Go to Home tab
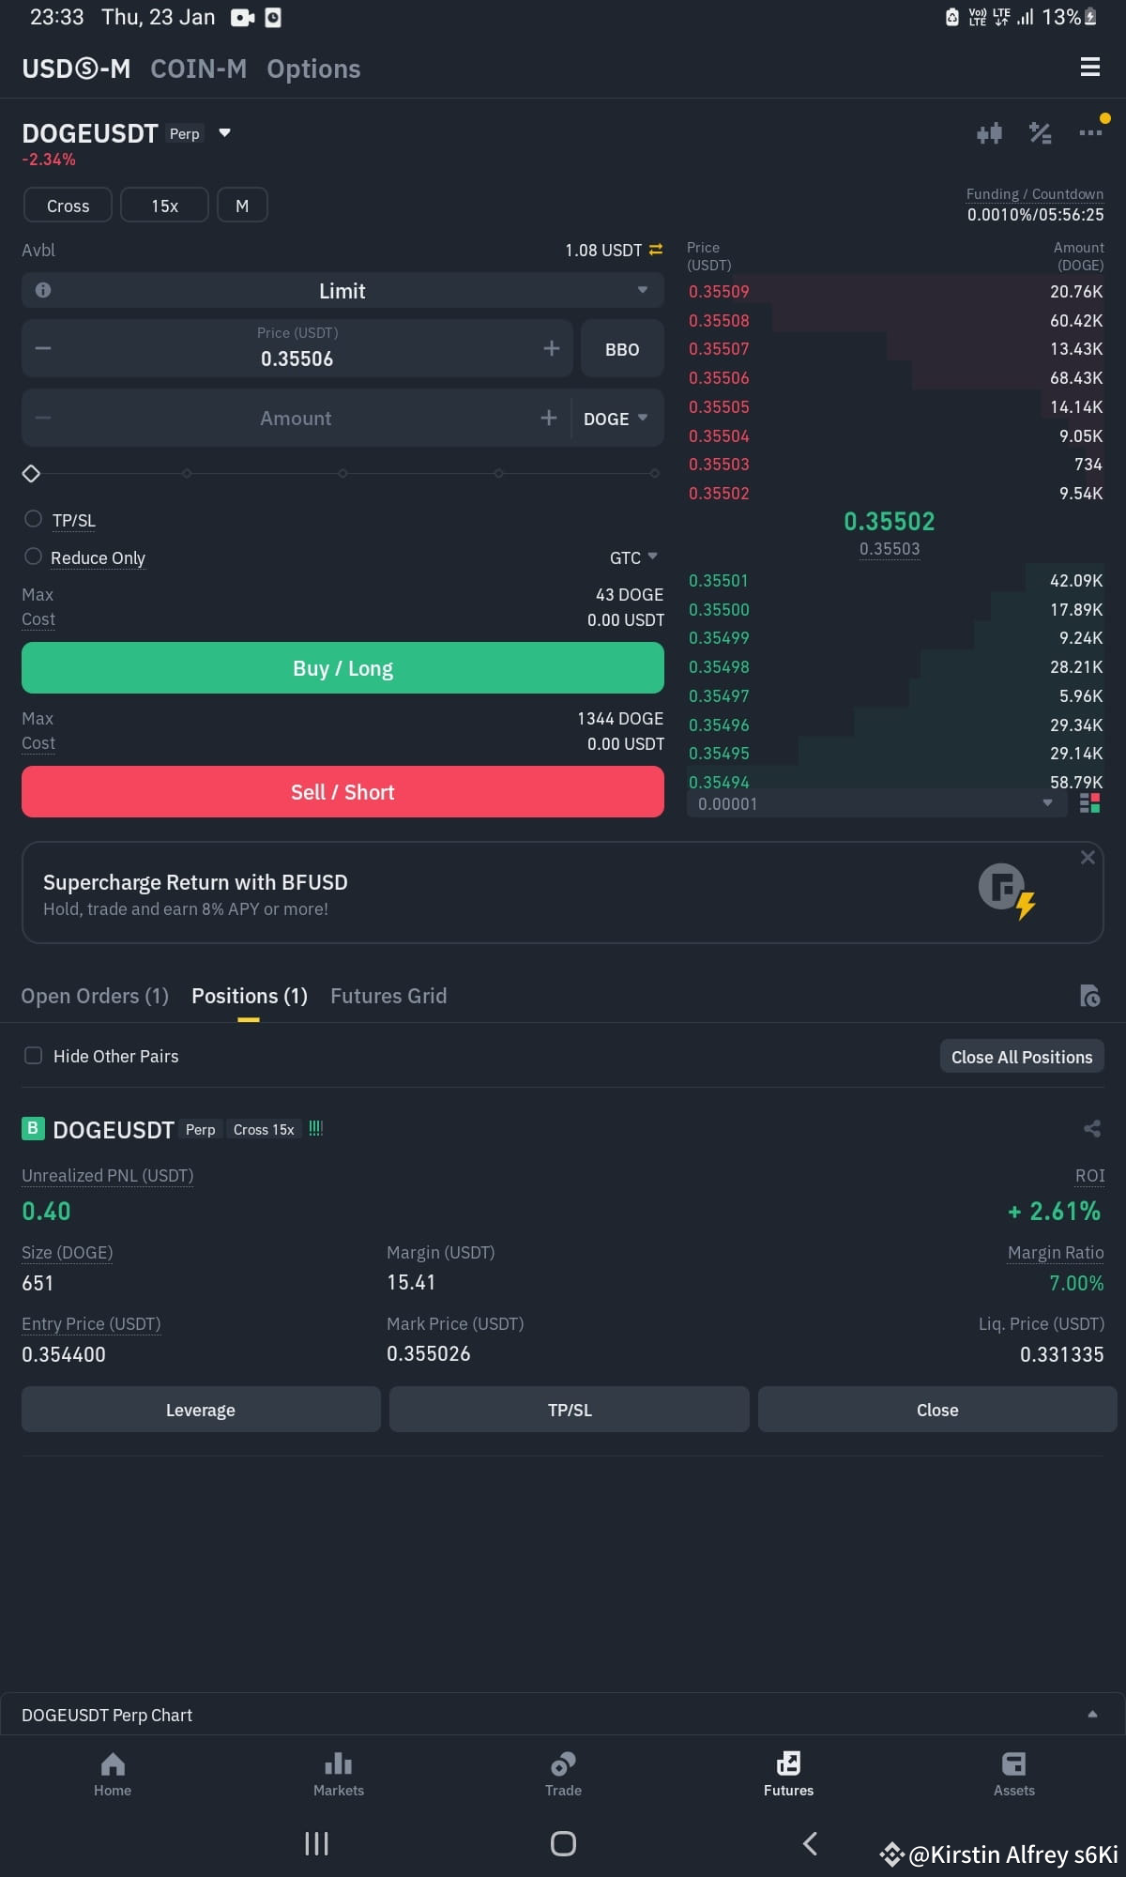The width and height of the screenshot is (1126, 1877). [x=113, y=1775]
